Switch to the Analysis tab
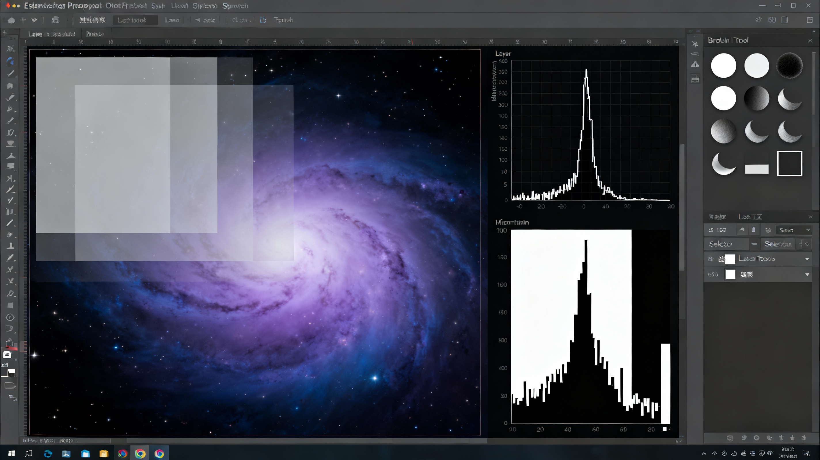 (x=96, y=34)
